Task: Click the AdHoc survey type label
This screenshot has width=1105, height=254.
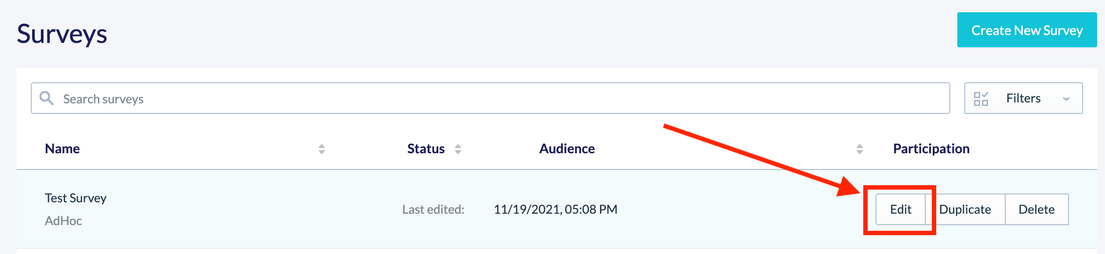Action: pyautogui.click(x=63, y=221)
